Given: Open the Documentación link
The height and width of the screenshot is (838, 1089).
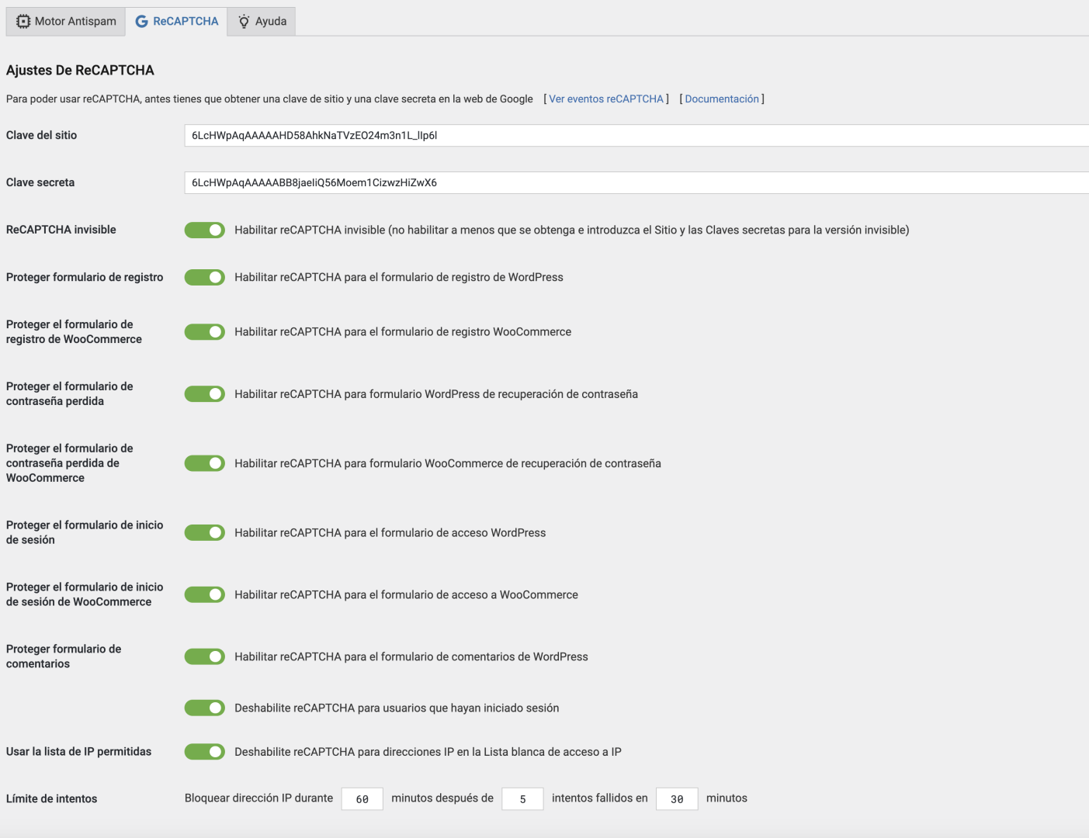Looking at the screenshot, I should click(722, 99).
